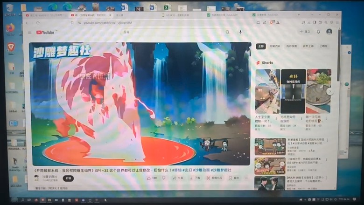364x205 pixels.
Task: Click the Brave Rewards triangle icon
Action: pos(278,22)
